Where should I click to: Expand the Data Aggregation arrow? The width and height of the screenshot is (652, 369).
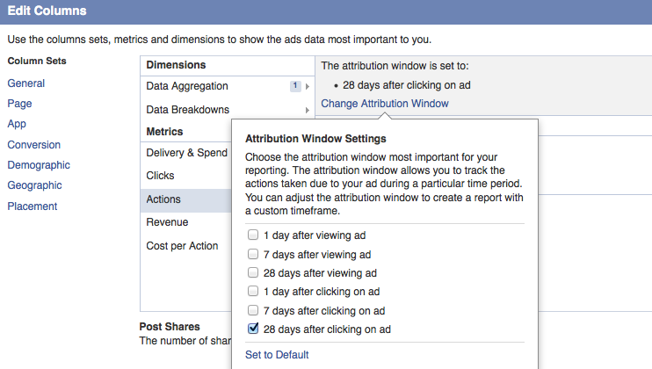(308, 86)
